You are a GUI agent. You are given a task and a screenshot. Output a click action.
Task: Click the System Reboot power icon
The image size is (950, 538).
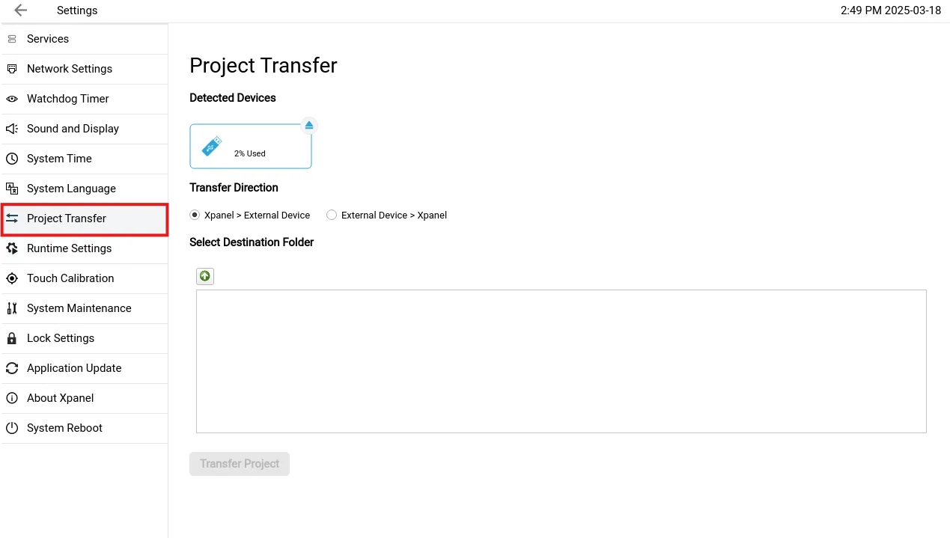[12, 428]
